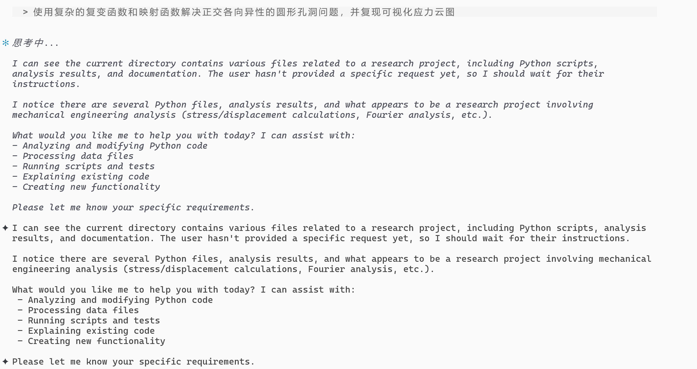The height and width of the screenshot is (369, 697).
Task: Click non-italic 'What would you like me' line
Action: pos(184,290)
